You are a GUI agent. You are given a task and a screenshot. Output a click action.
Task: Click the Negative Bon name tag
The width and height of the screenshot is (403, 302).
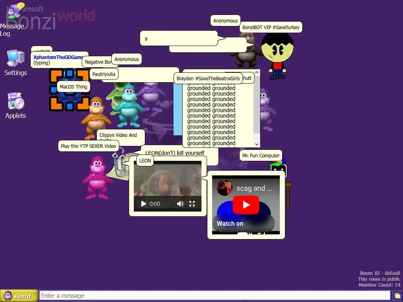98,62
